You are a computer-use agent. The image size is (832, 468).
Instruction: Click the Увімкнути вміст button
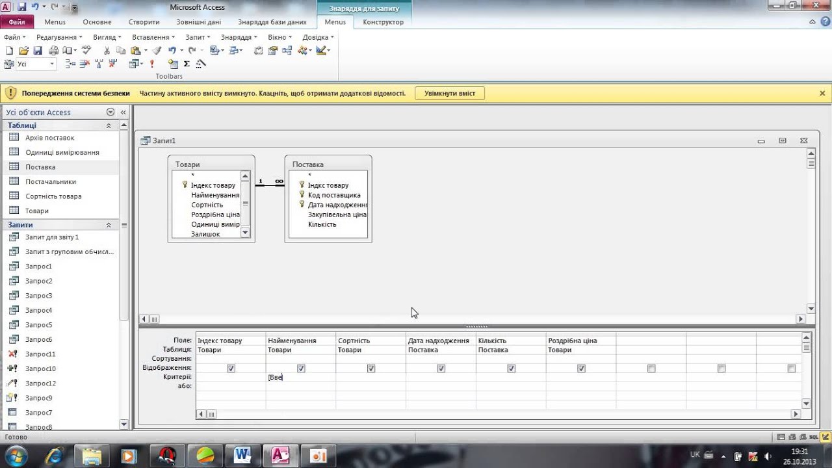[x=450, y=94]
